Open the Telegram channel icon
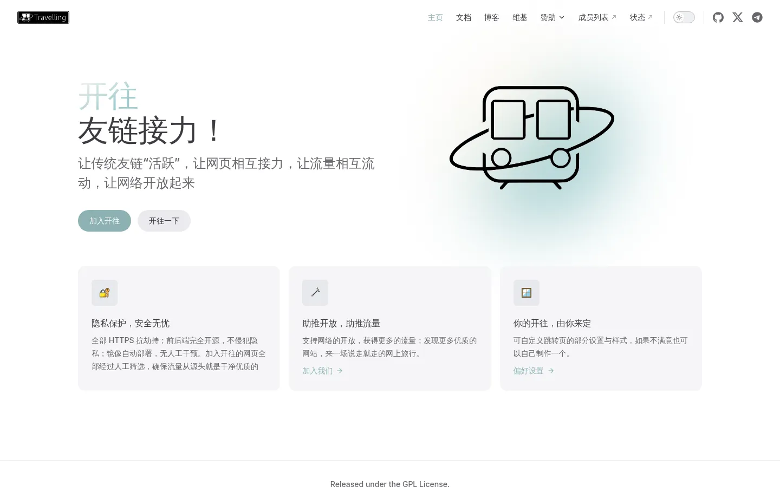This screenshot has width=780, height=487. point(757,17)
